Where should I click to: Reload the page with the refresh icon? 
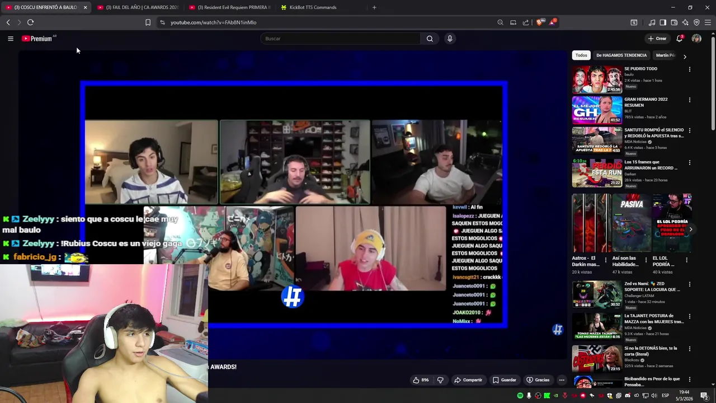30,22
